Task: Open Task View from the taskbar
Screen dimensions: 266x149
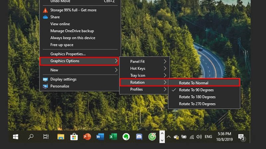Action: pos(46,136)
